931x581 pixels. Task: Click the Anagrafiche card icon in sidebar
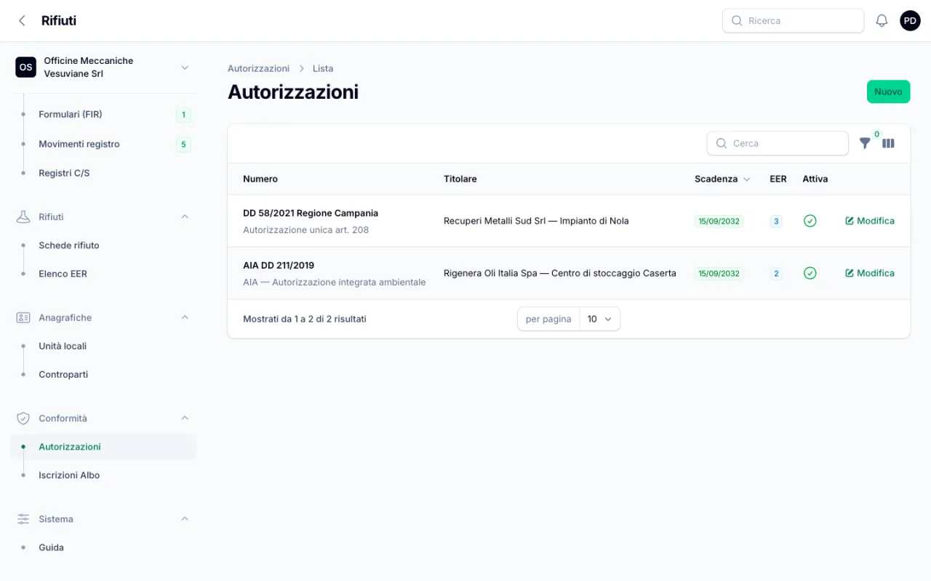[23, 317]
